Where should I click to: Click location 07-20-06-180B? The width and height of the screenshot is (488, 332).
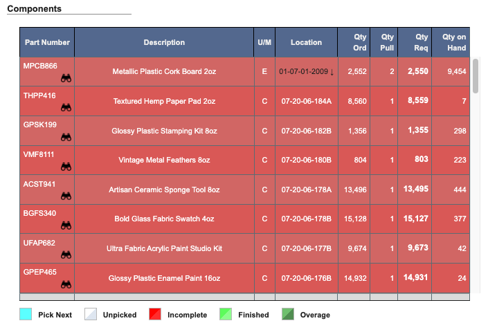(x=306, y=160)
